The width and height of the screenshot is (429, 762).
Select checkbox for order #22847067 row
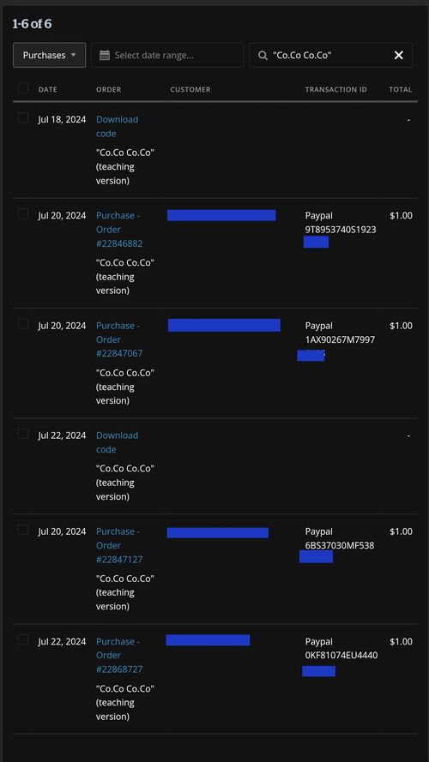[x=23, y=324]
